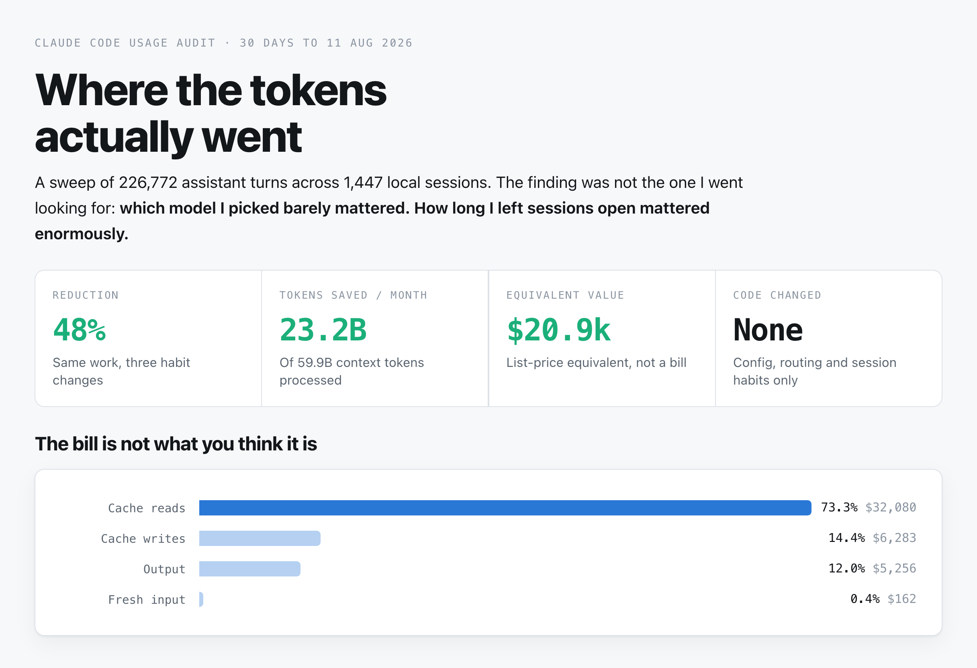Click the Tokens Saved / Month label
The image size is (977, 668).
tap(354, 295)
